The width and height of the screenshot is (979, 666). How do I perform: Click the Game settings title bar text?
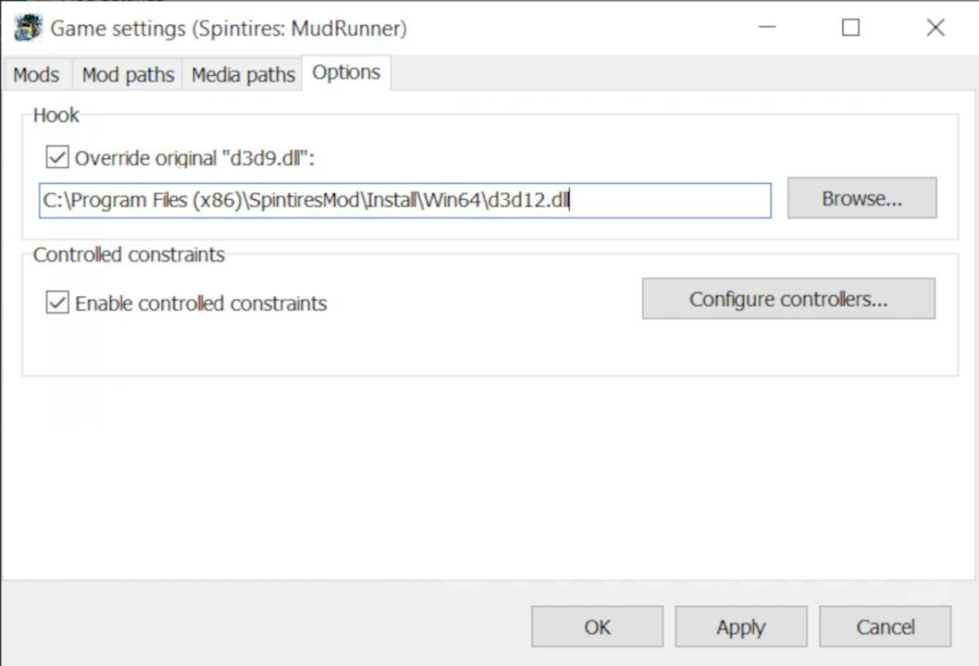[228, 29]
